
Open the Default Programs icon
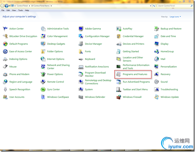pos(5,44)
